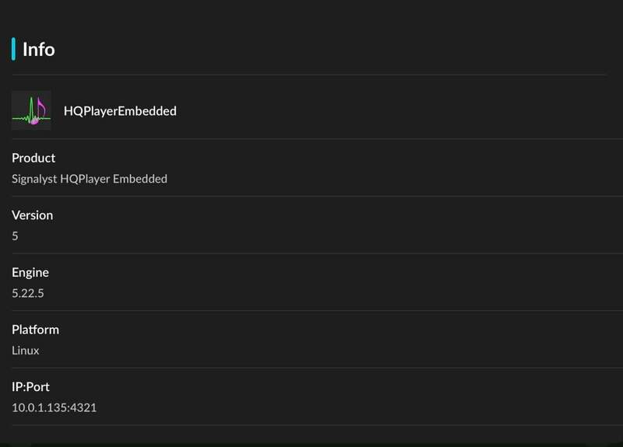
Task: Select the Linux platform value
Action: pyautogui.click(x=26, y=351)
